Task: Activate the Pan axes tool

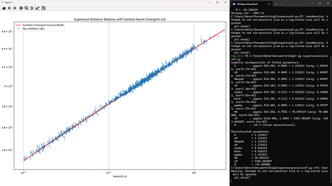Action: click(x=21, y=8)
